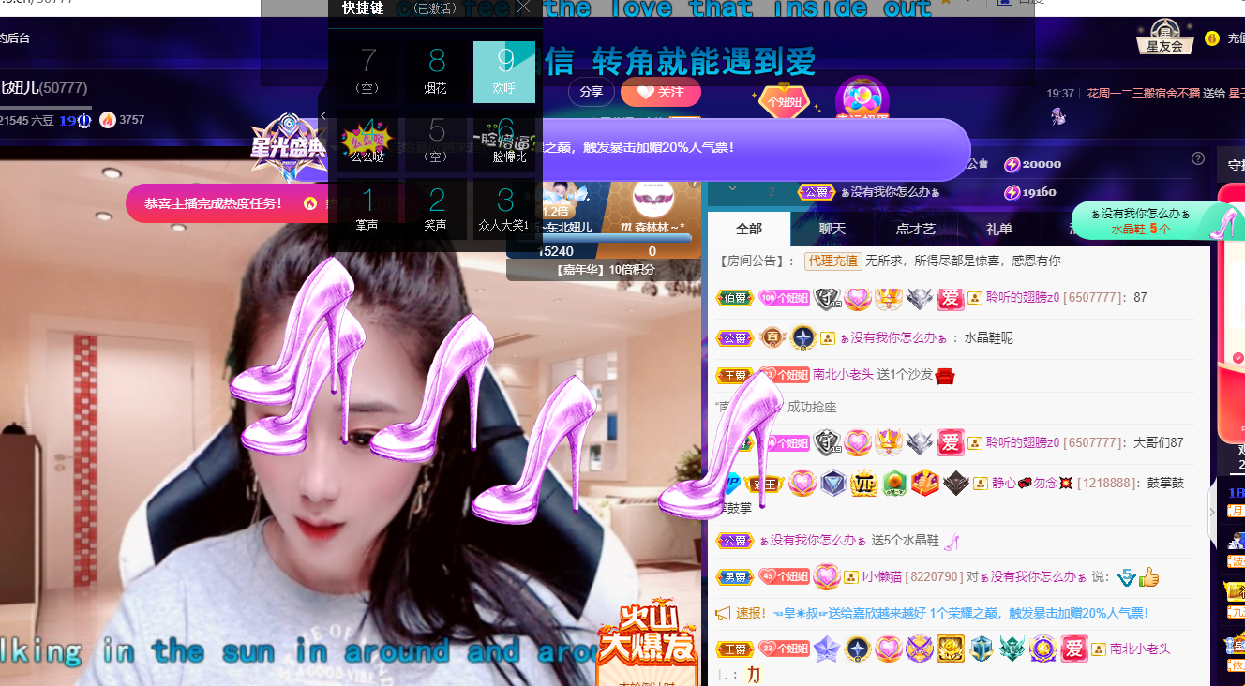
Task: Click the red sofa gift icon
Action: (x=945, y=375)
